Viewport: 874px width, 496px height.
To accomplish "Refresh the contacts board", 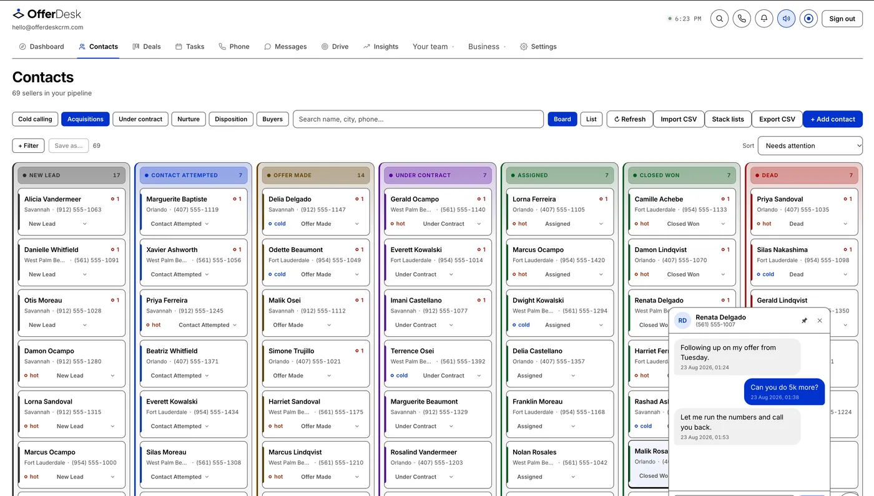I will (630, 119).
